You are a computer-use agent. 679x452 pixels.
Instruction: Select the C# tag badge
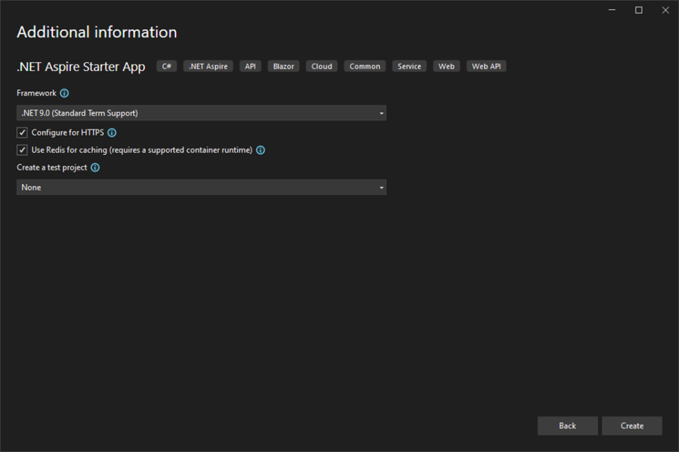point(166,66)
